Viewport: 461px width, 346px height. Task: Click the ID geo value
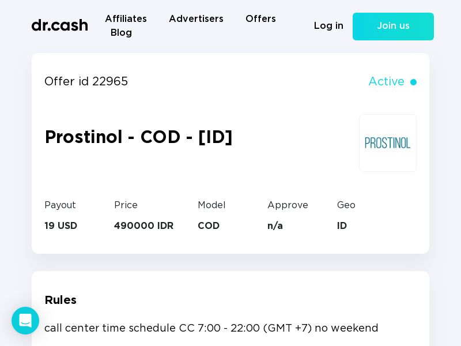[x=342, y=226]
